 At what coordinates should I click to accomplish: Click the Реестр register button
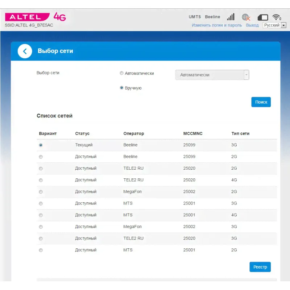tap(260, 267)
